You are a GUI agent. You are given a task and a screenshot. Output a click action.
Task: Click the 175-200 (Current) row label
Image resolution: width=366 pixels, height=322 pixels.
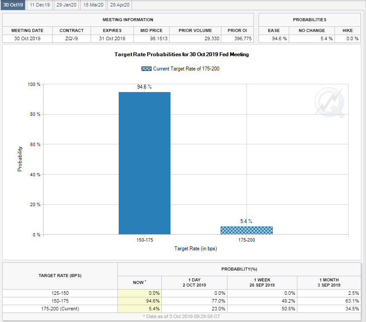[x=60, y=309]
